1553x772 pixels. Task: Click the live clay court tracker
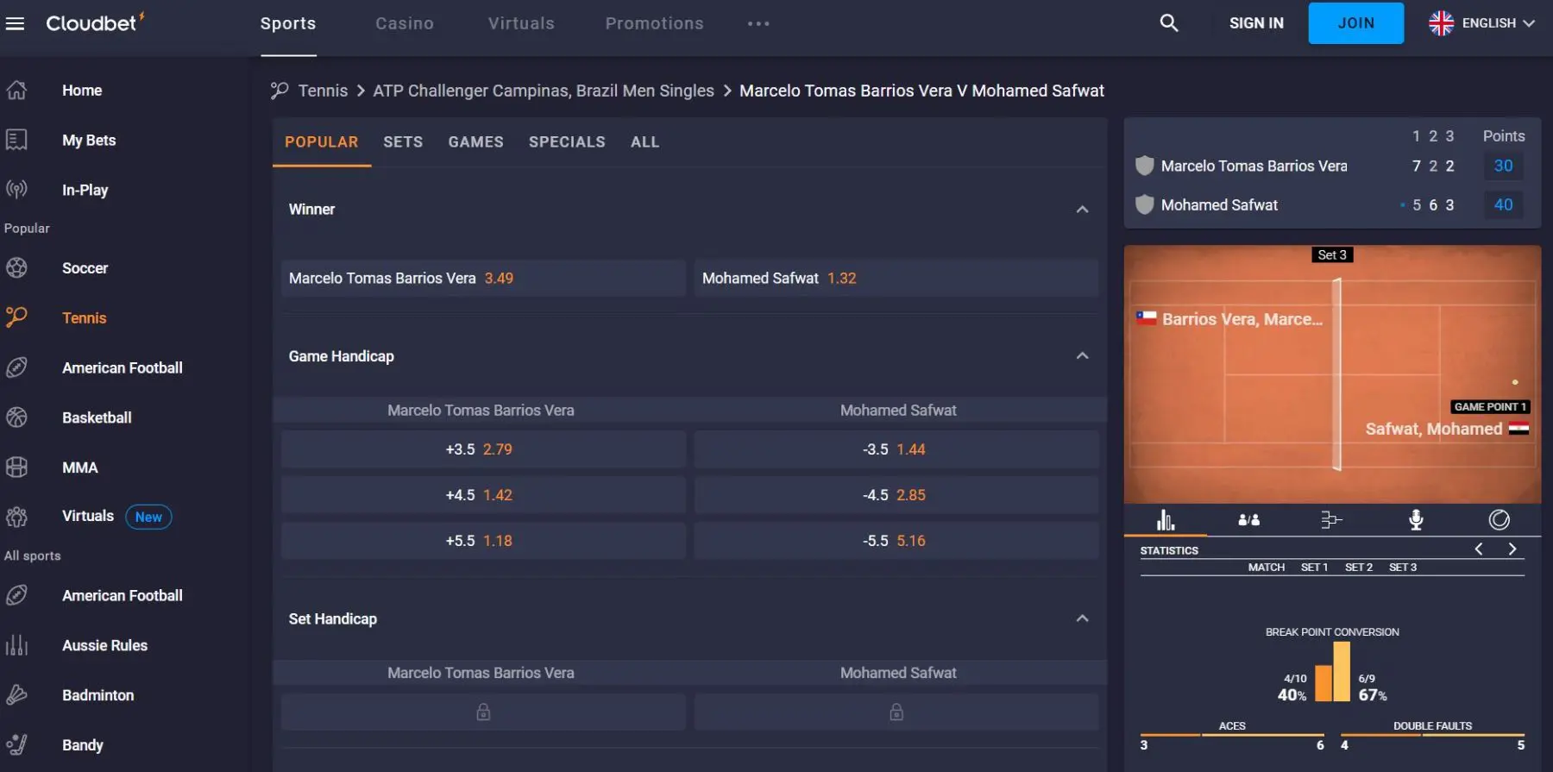point(1332,374)
